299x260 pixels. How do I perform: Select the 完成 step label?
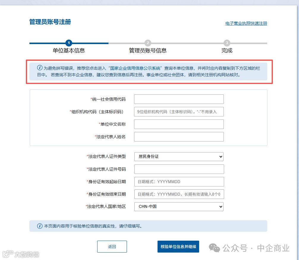point(227,51)
